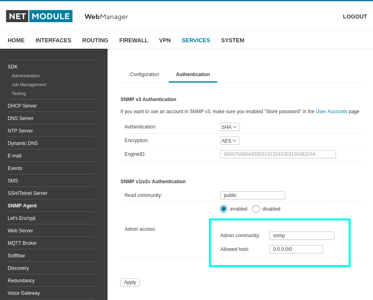Focus the Allowed host input field
This screenshot has height=300, width=373.
(296, 249)
